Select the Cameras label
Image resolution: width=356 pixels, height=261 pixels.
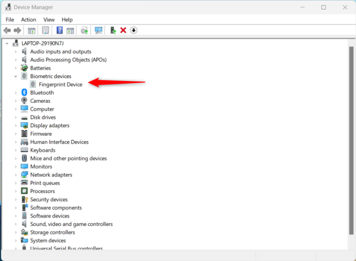pyautogui.click(x=40, y=101)
